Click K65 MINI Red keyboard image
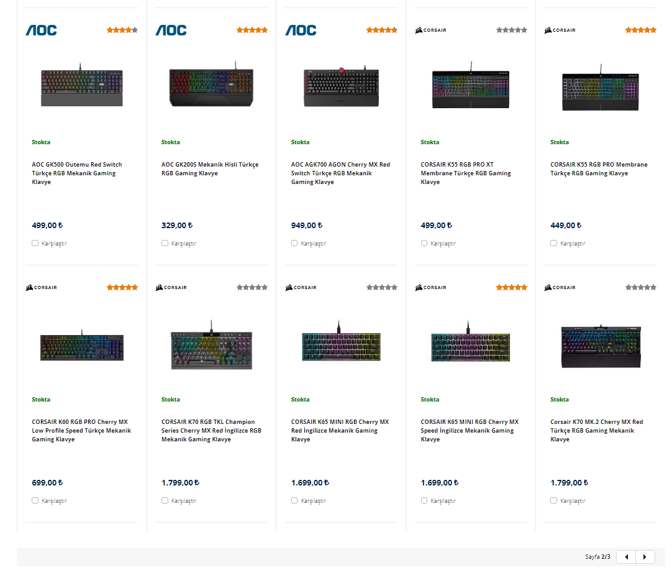 point(341,341)
